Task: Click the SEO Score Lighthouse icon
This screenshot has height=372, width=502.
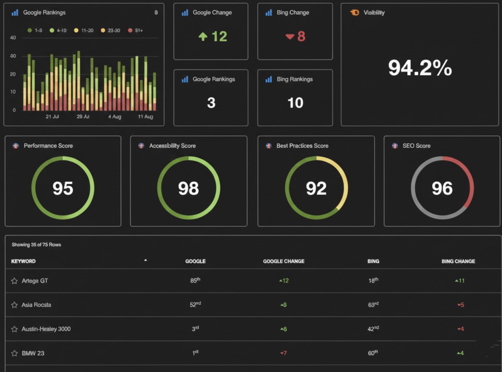Action: 395,146
